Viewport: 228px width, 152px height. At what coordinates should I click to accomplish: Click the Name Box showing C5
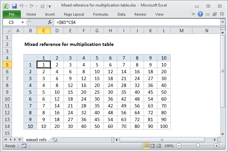tap(12, 22)
